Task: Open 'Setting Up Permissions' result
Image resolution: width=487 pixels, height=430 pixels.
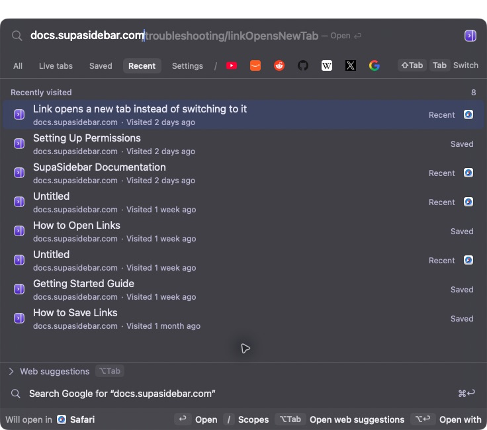Action: pyautogui.click(x=243, y=144)
